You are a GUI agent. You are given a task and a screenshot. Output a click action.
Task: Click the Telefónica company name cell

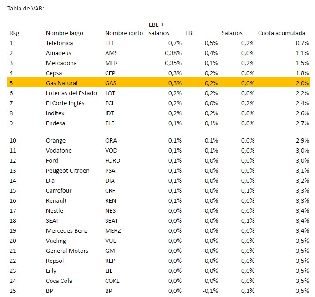pyautogui.click(x=59, y=43)
